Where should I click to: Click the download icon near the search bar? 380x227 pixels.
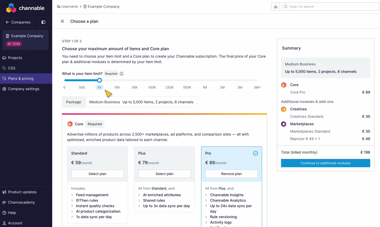275,6
